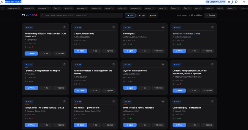Filter by андроид tag

click(x=136, y=8)
